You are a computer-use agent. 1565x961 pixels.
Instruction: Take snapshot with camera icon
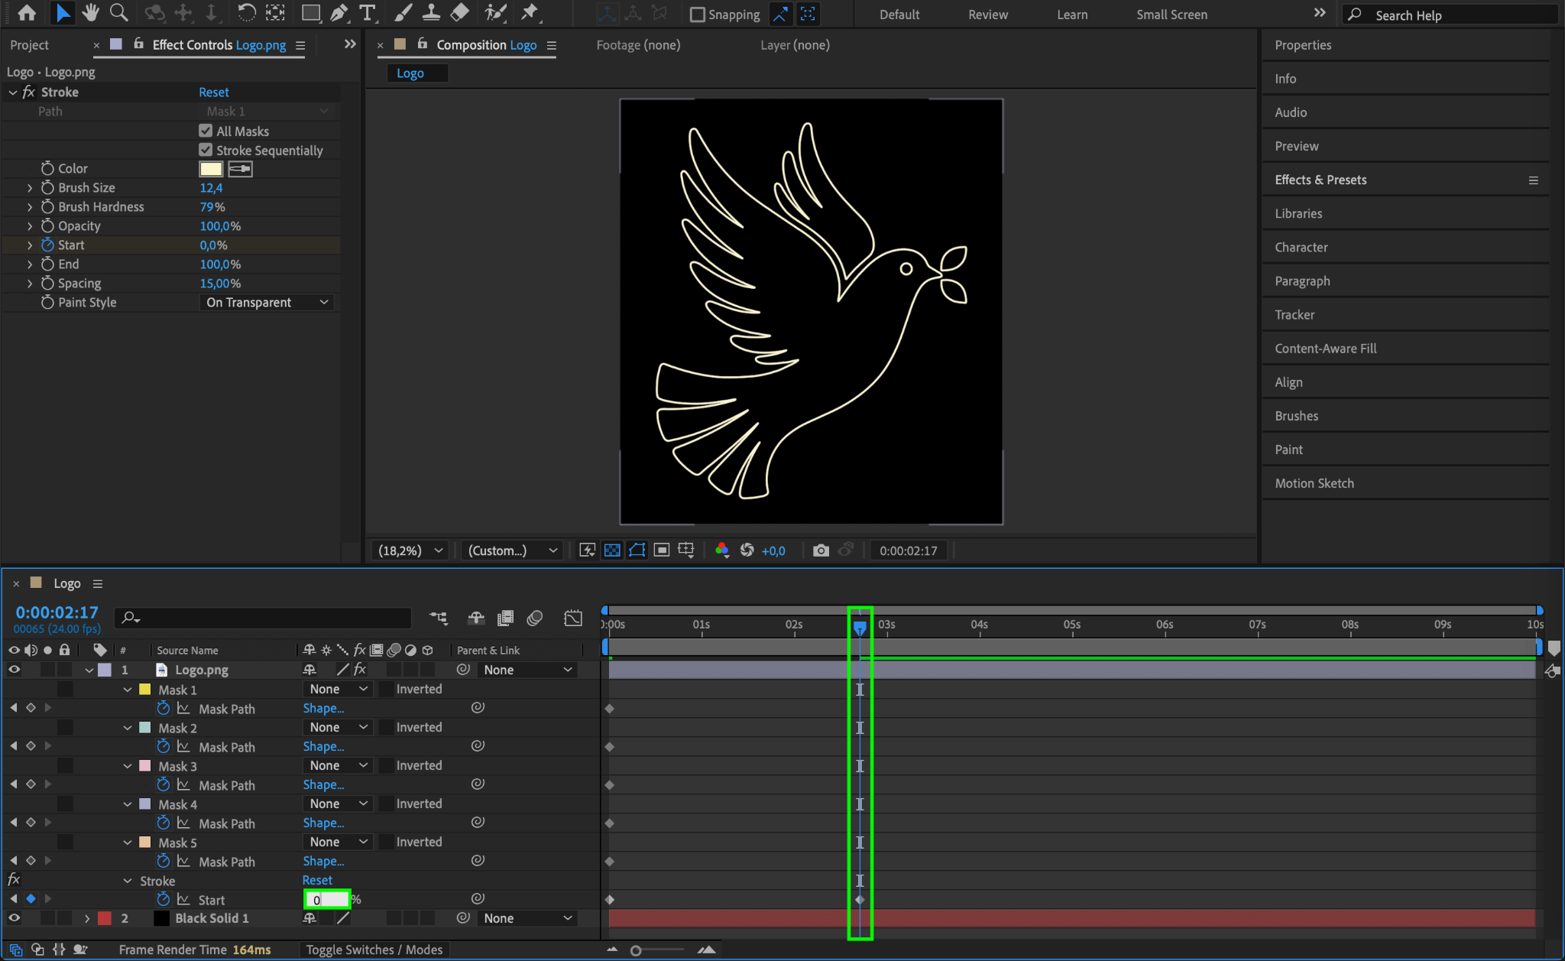point(821,550)
